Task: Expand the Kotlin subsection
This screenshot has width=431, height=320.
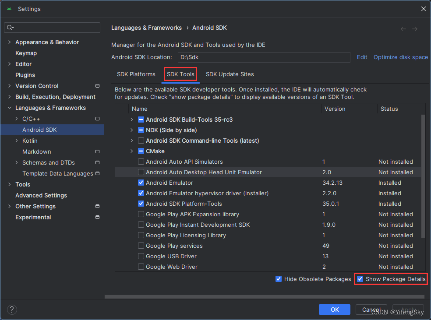Action: point(17,141)
